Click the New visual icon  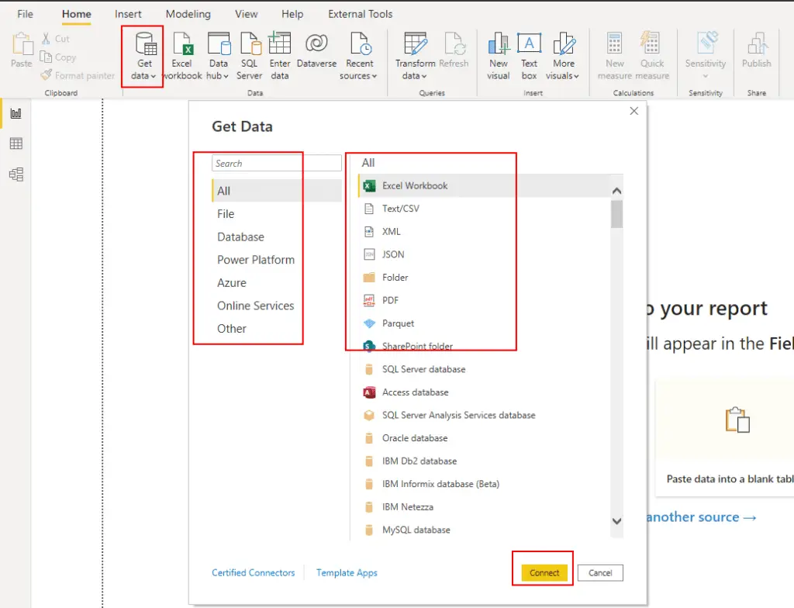(x=498, y=44)
